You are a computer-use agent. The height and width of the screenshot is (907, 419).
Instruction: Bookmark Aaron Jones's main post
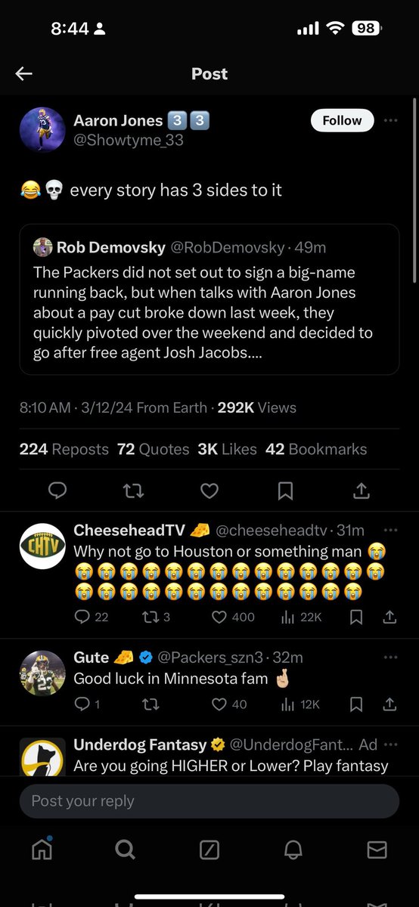pos(285,491)
